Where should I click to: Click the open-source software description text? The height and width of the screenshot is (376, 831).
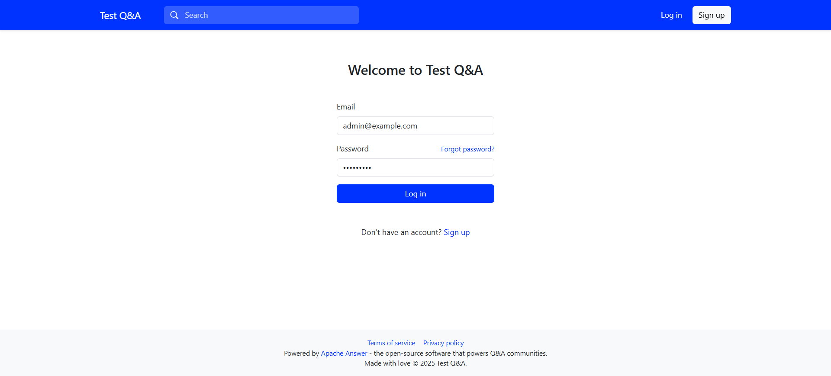tap(461, 354)
